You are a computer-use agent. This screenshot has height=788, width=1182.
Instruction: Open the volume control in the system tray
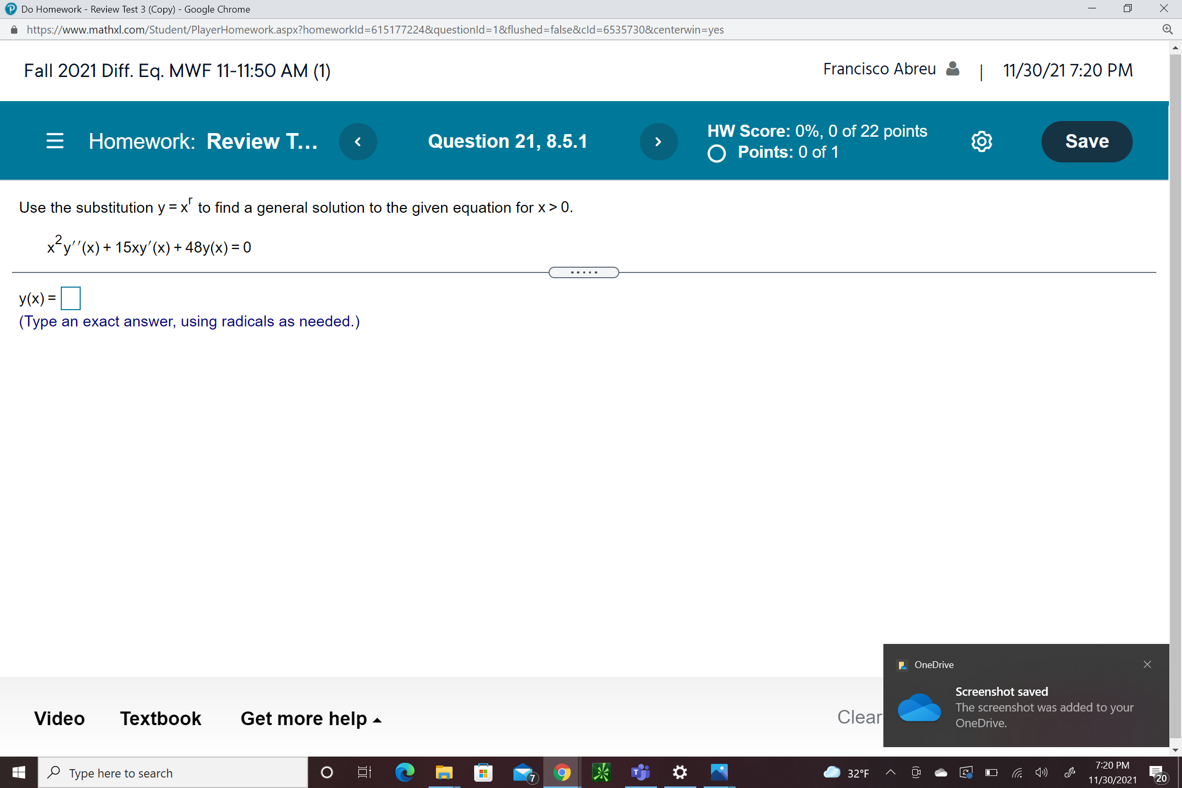(x=1041, y=772)
